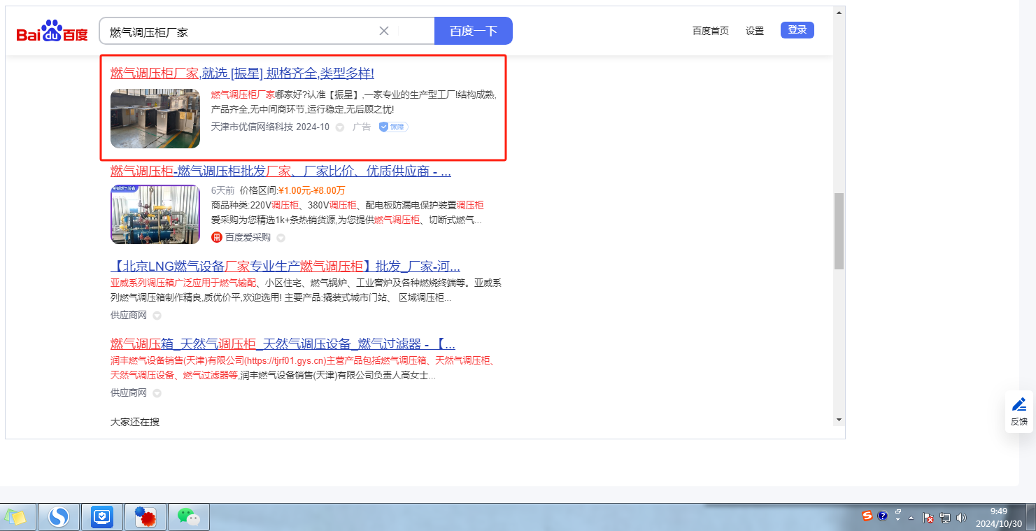
Task: Click the 登录 login button
Action: point(797,30)
